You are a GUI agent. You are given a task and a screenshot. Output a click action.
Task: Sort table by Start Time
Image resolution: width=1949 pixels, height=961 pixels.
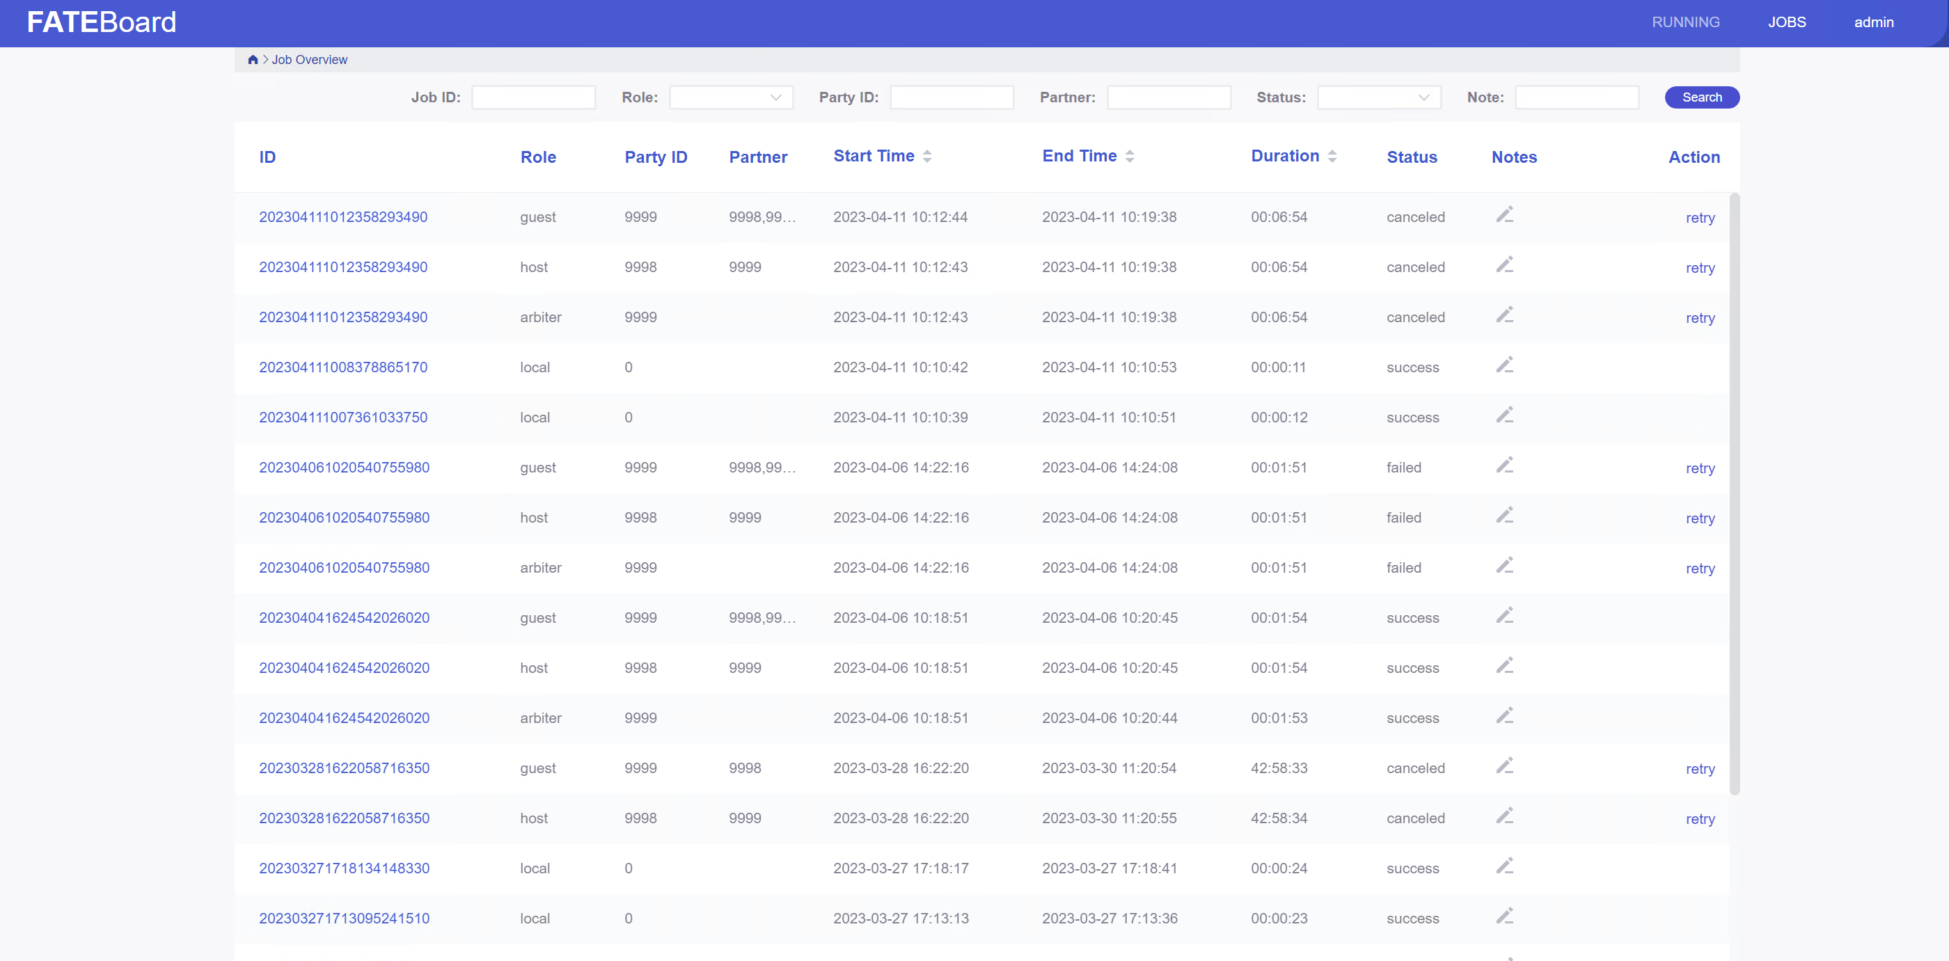(x=927, y=157)
